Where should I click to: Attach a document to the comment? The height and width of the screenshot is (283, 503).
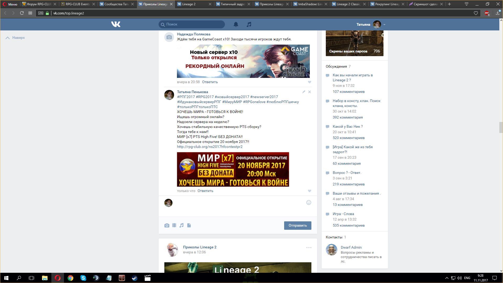coord(189,225)
